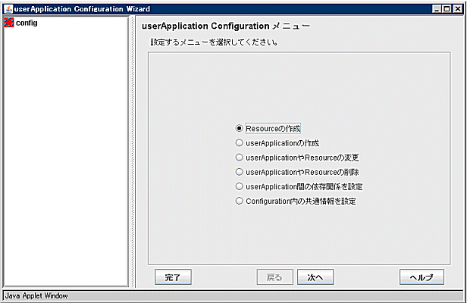Image resolution: width=467 pixels, height=303 pixels.
Task: Click the userApplication Configuration メニュー heading
Action: click(x=226, y=27)
